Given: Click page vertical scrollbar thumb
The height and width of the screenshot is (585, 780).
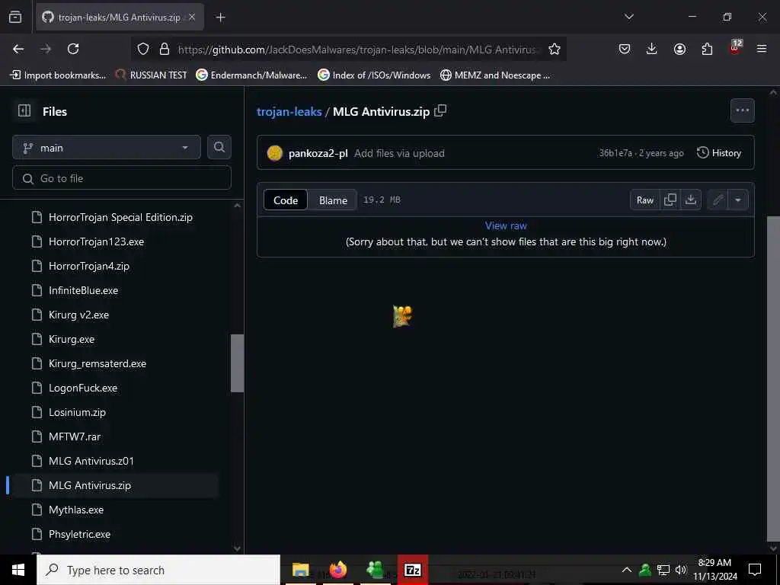Looking at the screenshot, I should point(773,378).
